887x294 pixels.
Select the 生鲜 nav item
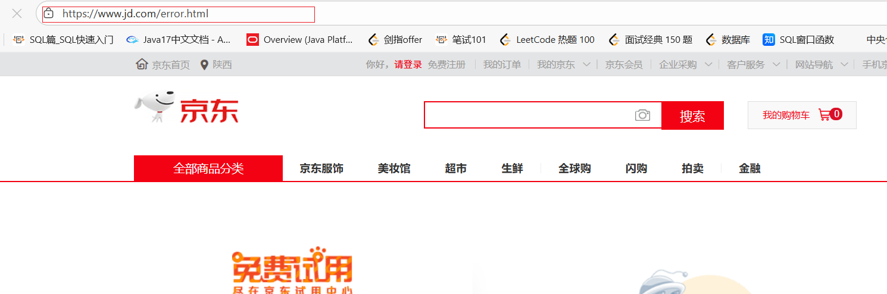coord(512,168)
